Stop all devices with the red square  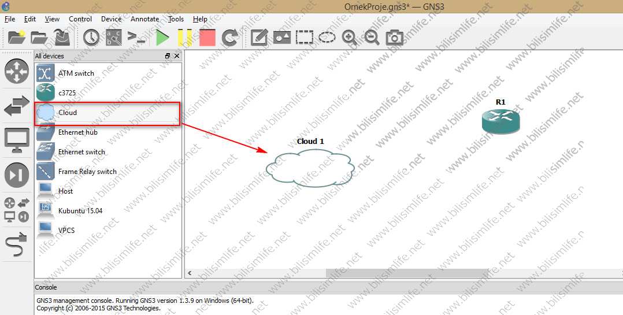[207, 38]
